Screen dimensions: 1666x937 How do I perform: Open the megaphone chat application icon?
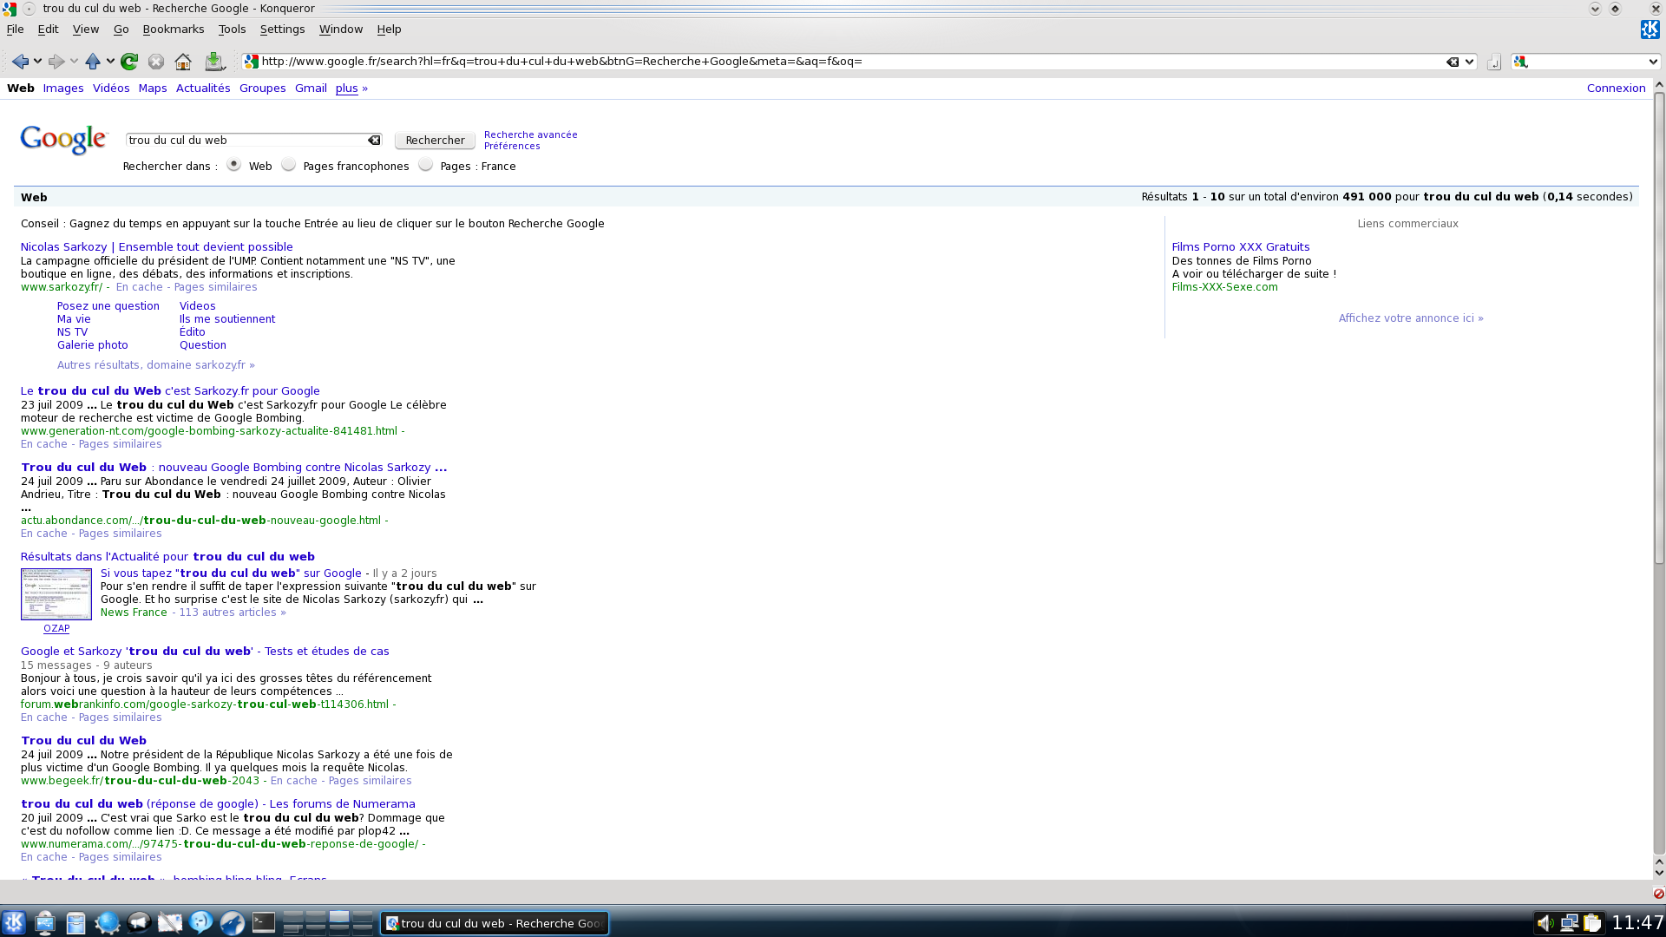[x=139, y=922]
